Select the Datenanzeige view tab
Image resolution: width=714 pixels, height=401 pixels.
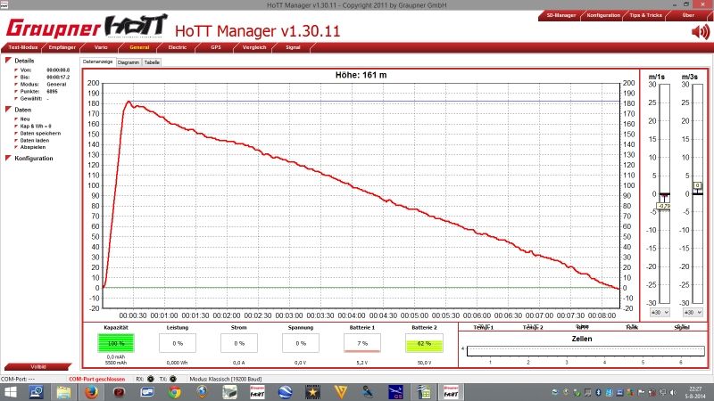pos(98,61)
